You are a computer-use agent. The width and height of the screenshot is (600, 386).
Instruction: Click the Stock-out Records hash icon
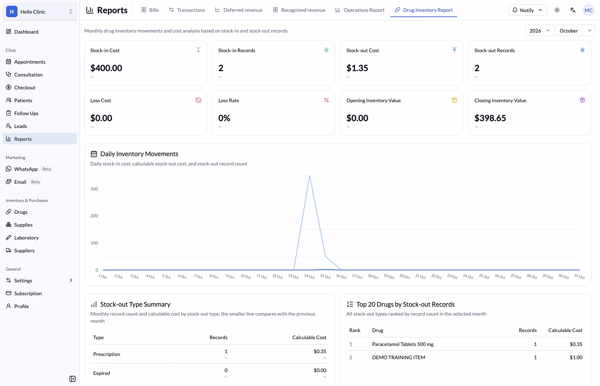coord(582,50)
